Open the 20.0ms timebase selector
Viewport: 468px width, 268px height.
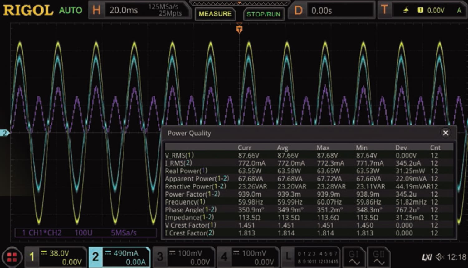pyautogui.click(x=124, y=10)
